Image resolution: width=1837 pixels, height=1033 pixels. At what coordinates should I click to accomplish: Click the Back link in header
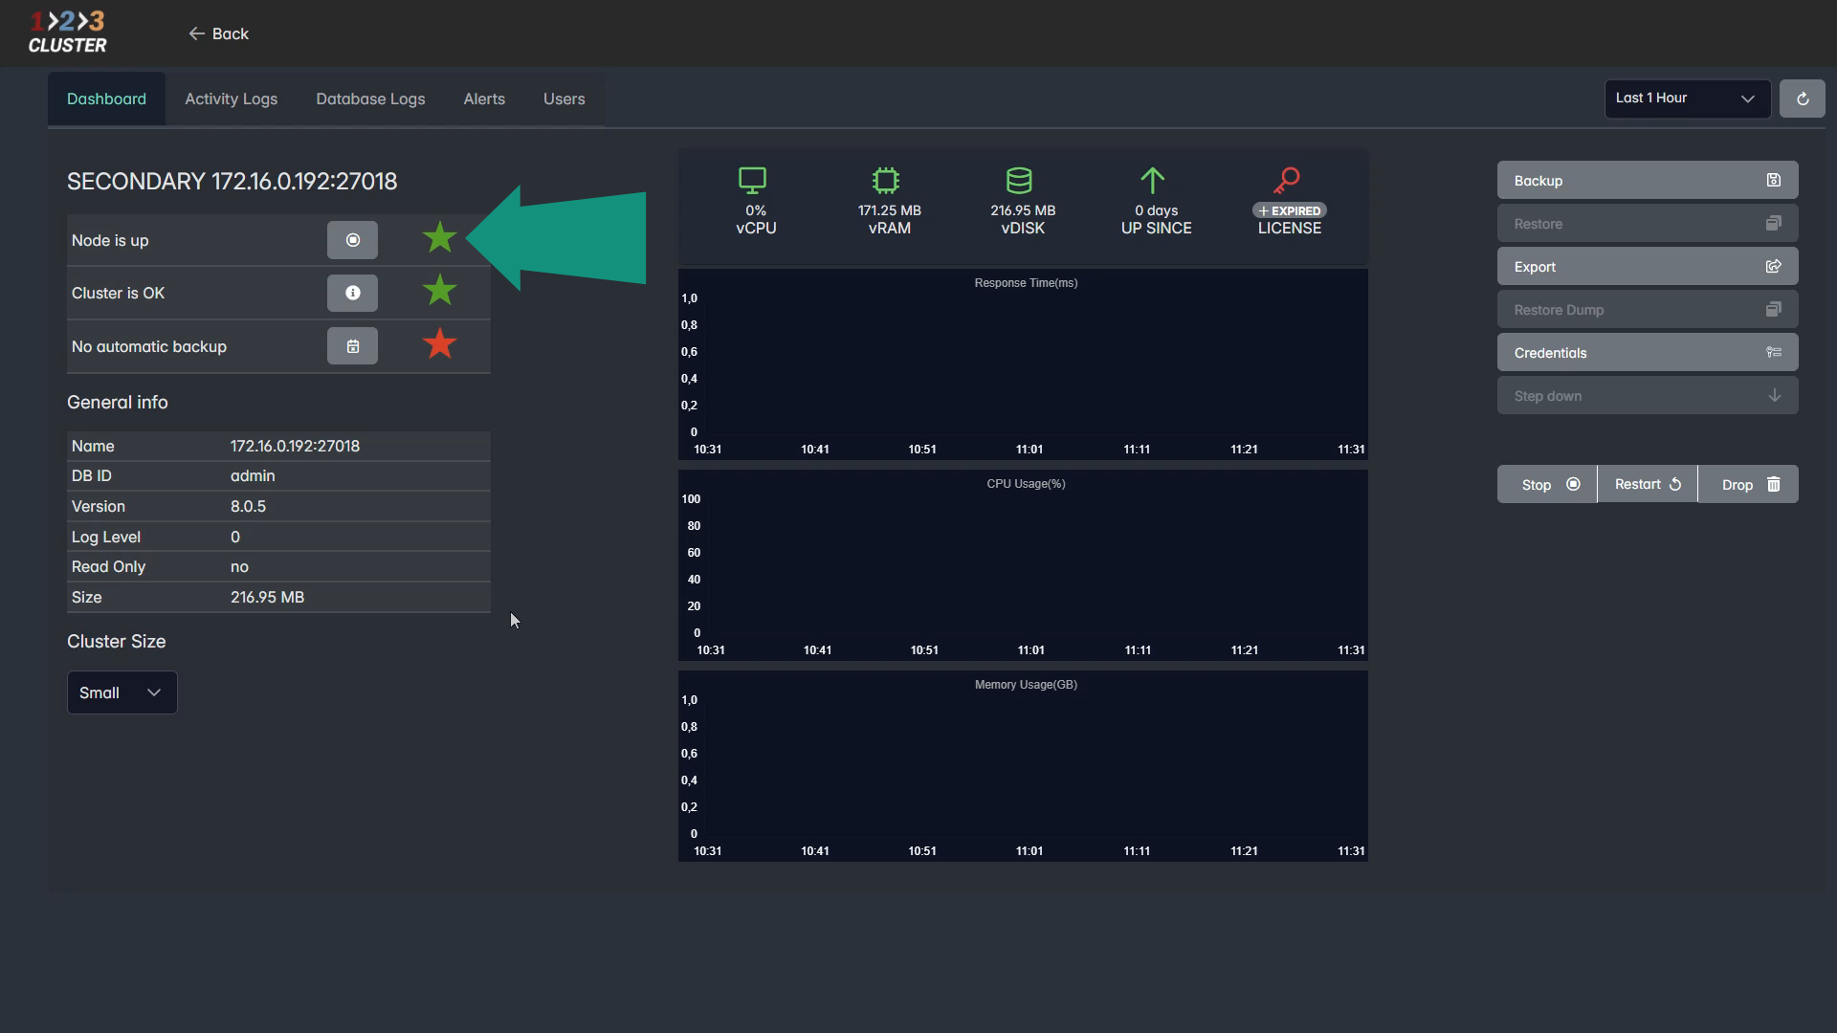tap(219, 33)
